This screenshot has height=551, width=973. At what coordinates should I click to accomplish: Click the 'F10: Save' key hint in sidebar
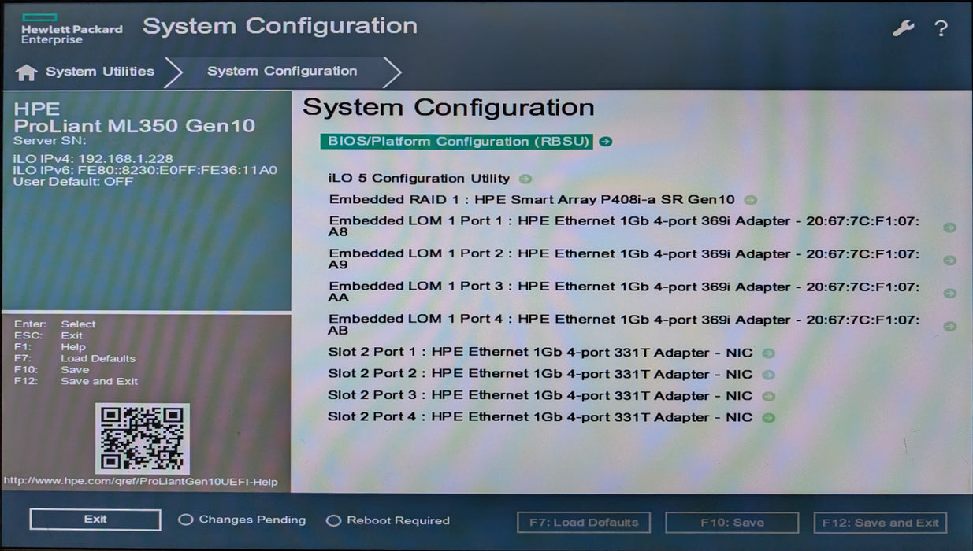[52, 369]
